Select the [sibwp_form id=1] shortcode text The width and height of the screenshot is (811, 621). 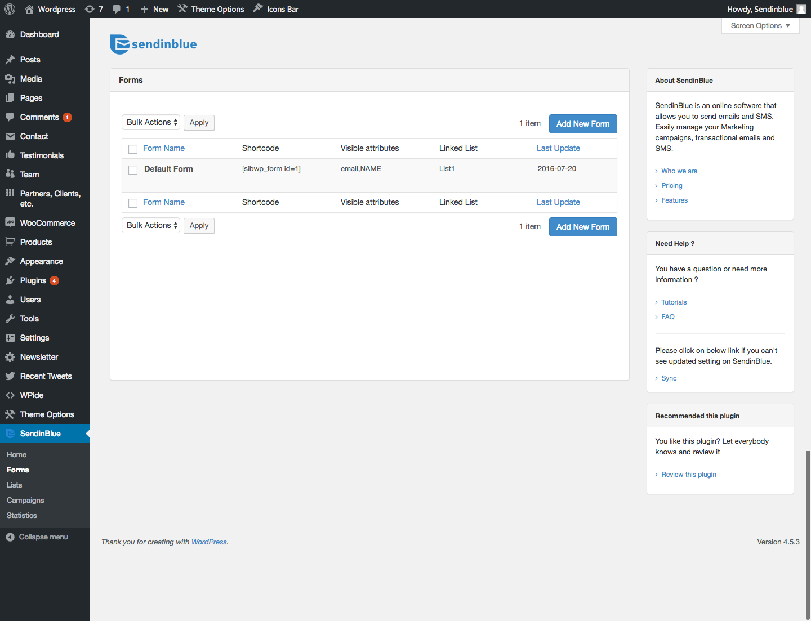coord(271,169)
